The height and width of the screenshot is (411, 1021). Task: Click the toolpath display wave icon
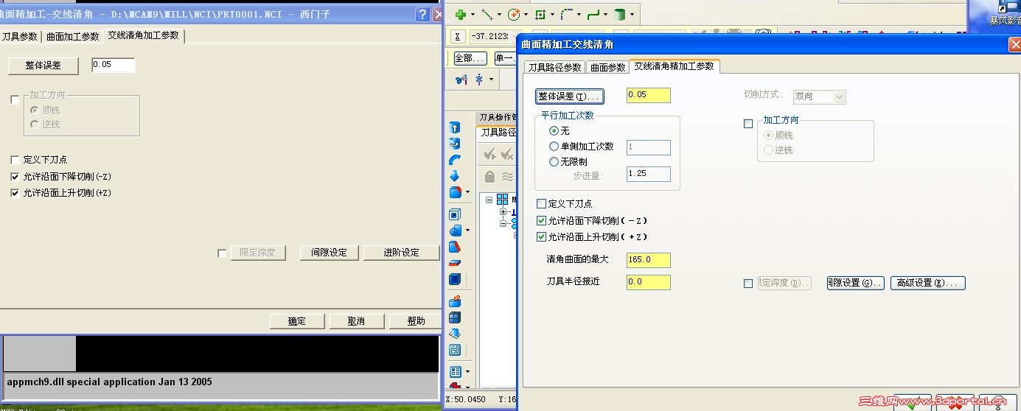[507, 177]
